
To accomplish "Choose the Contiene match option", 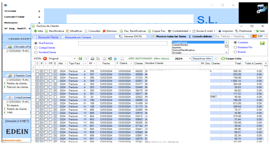I will [235, 42].
